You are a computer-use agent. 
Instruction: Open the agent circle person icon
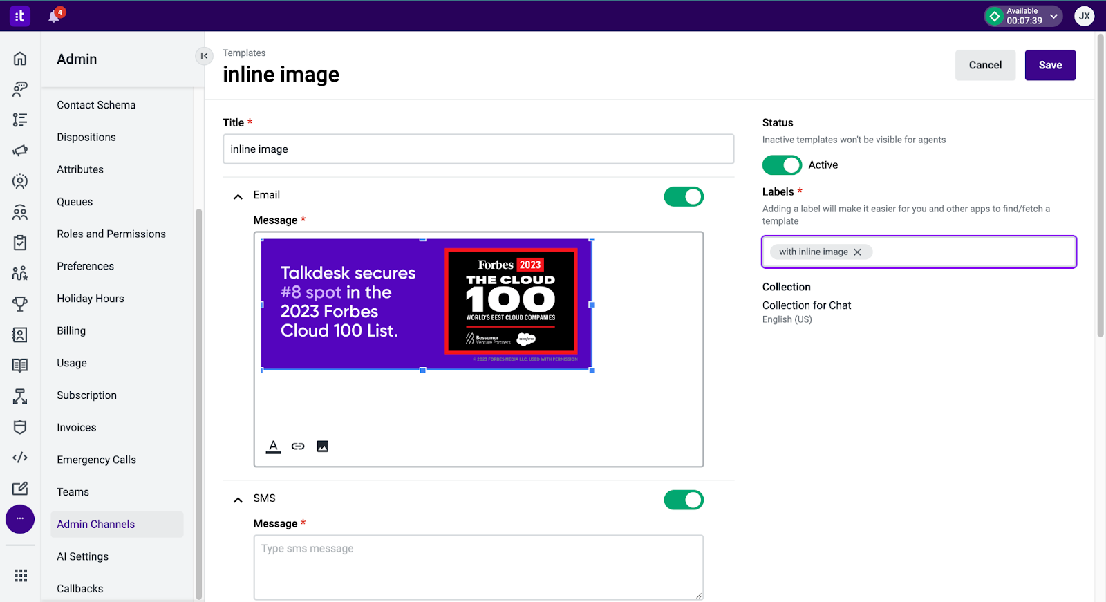tap(20, 181)
